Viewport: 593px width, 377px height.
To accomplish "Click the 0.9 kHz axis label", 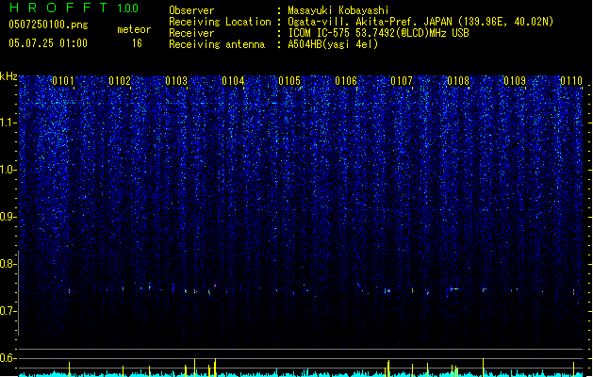I will coord(7,217).
